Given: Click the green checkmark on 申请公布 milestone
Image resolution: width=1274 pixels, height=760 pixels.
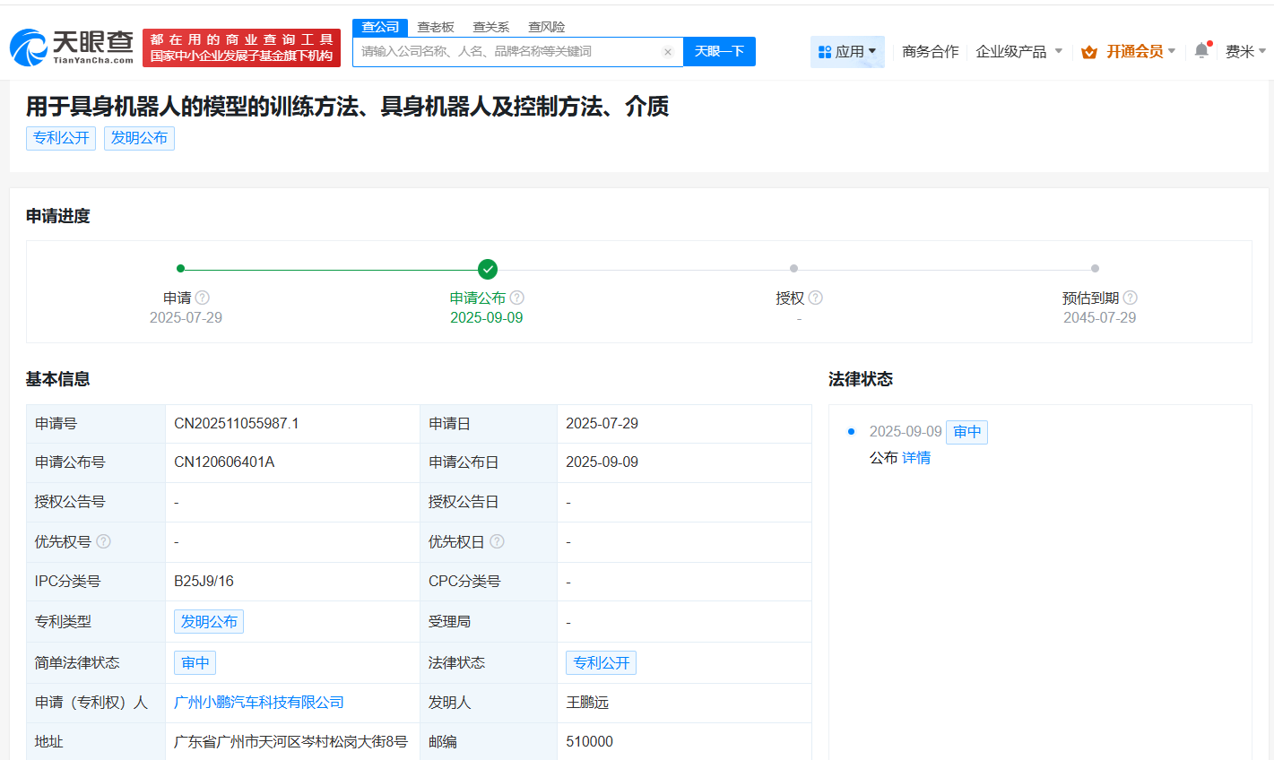Looking at the screenshot, I should tap(488, 268).
